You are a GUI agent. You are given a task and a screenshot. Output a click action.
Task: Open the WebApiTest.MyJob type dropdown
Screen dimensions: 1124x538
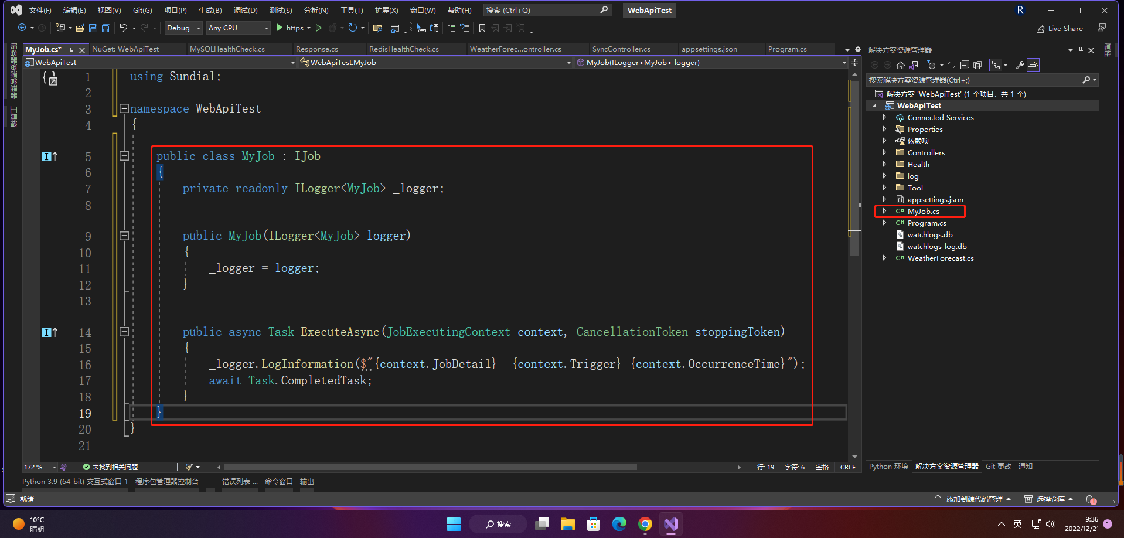435,62
